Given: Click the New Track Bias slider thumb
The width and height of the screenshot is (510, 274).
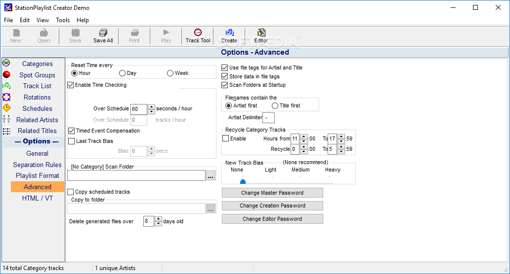Looking at the screenshot, I should [x=243, y=181].
